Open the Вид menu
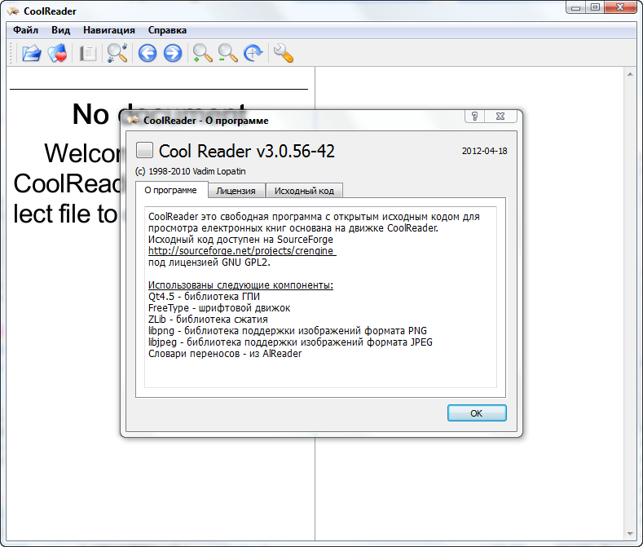 [60, 30]
